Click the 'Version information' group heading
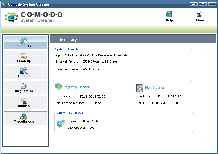The width and height of the screenshot is (218, 154). pyautogui.click(x=70, y=112)
